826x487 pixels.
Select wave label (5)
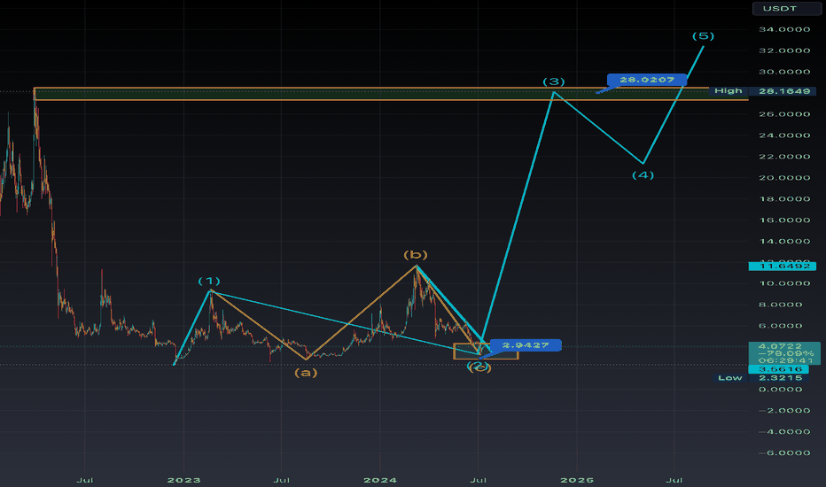704,35
